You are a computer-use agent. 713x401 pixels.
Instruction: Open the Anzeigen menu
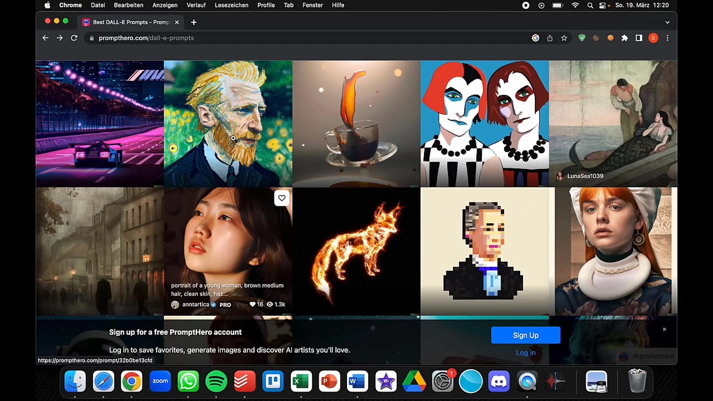click(165, 5)
